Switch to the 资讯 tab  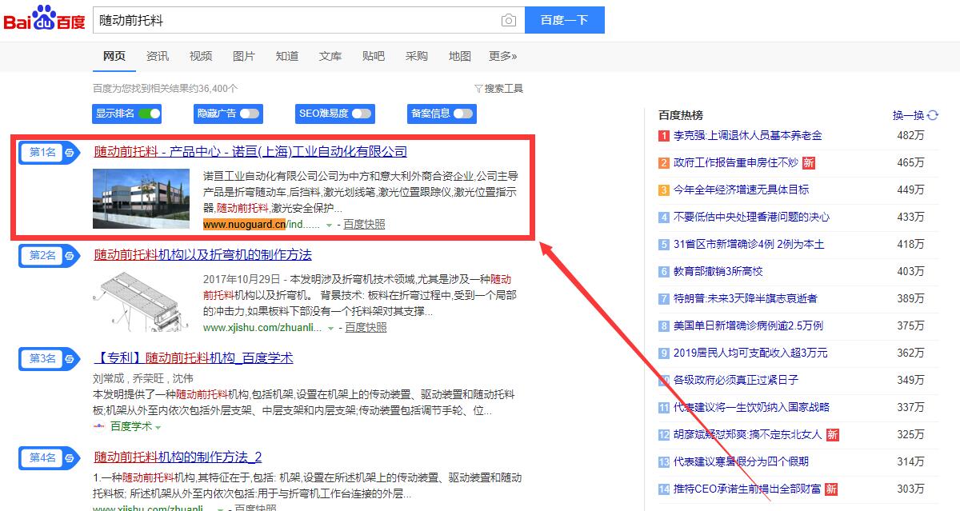coord(158,56)
